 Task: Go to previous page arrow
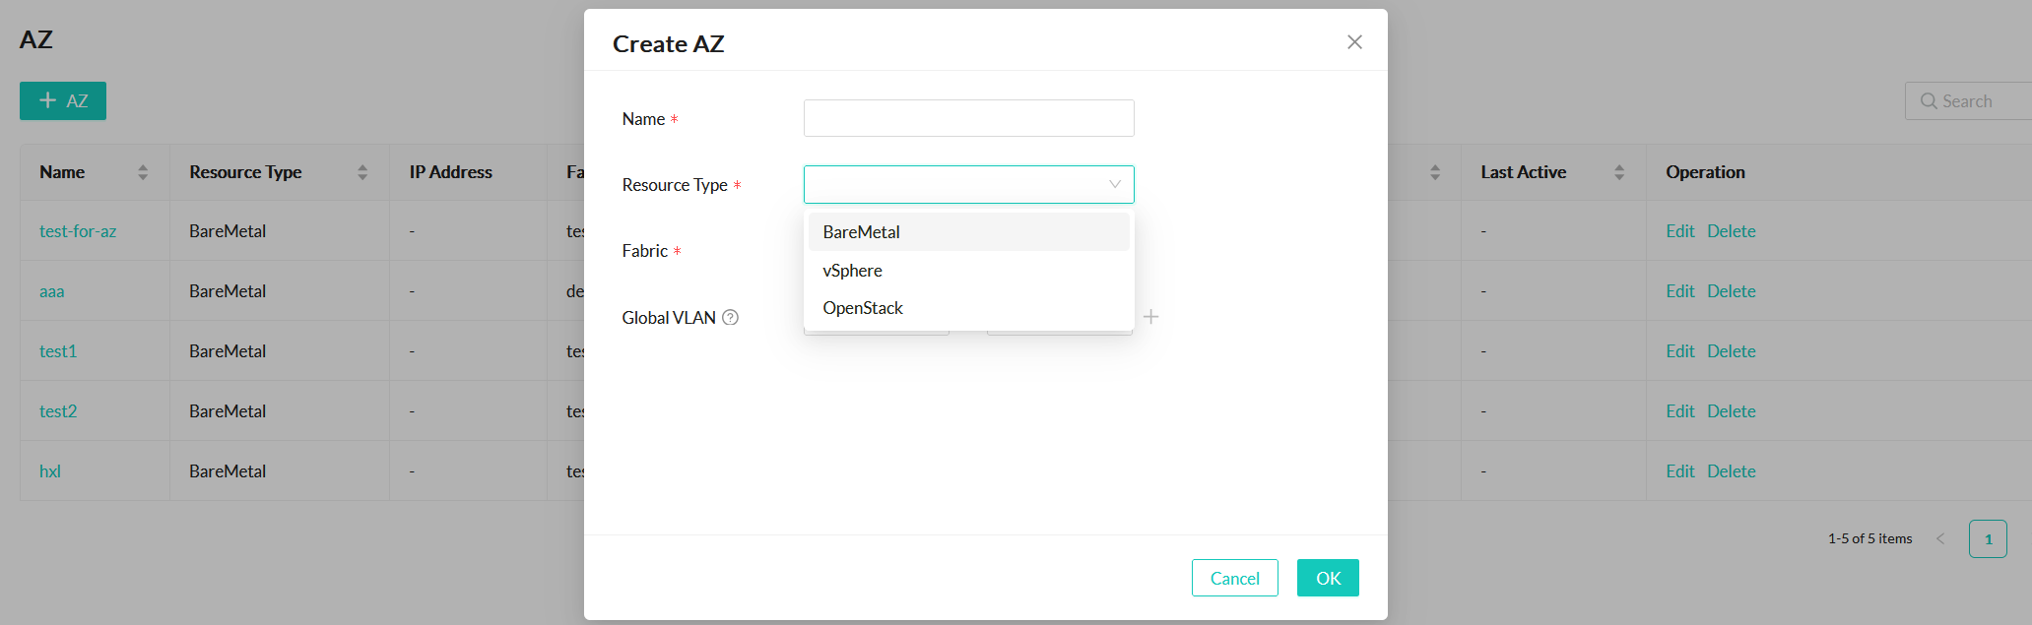[x=1940, y=538]
